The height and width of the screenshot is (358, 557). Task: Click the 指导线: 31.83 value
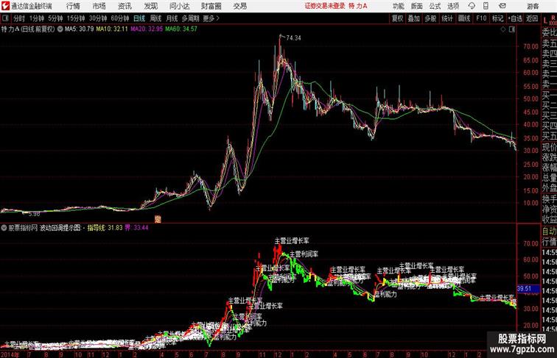click(105, 228)
